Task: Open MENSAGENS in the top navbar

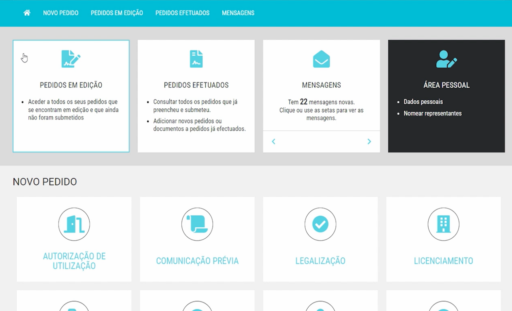Action: [238, 13]
